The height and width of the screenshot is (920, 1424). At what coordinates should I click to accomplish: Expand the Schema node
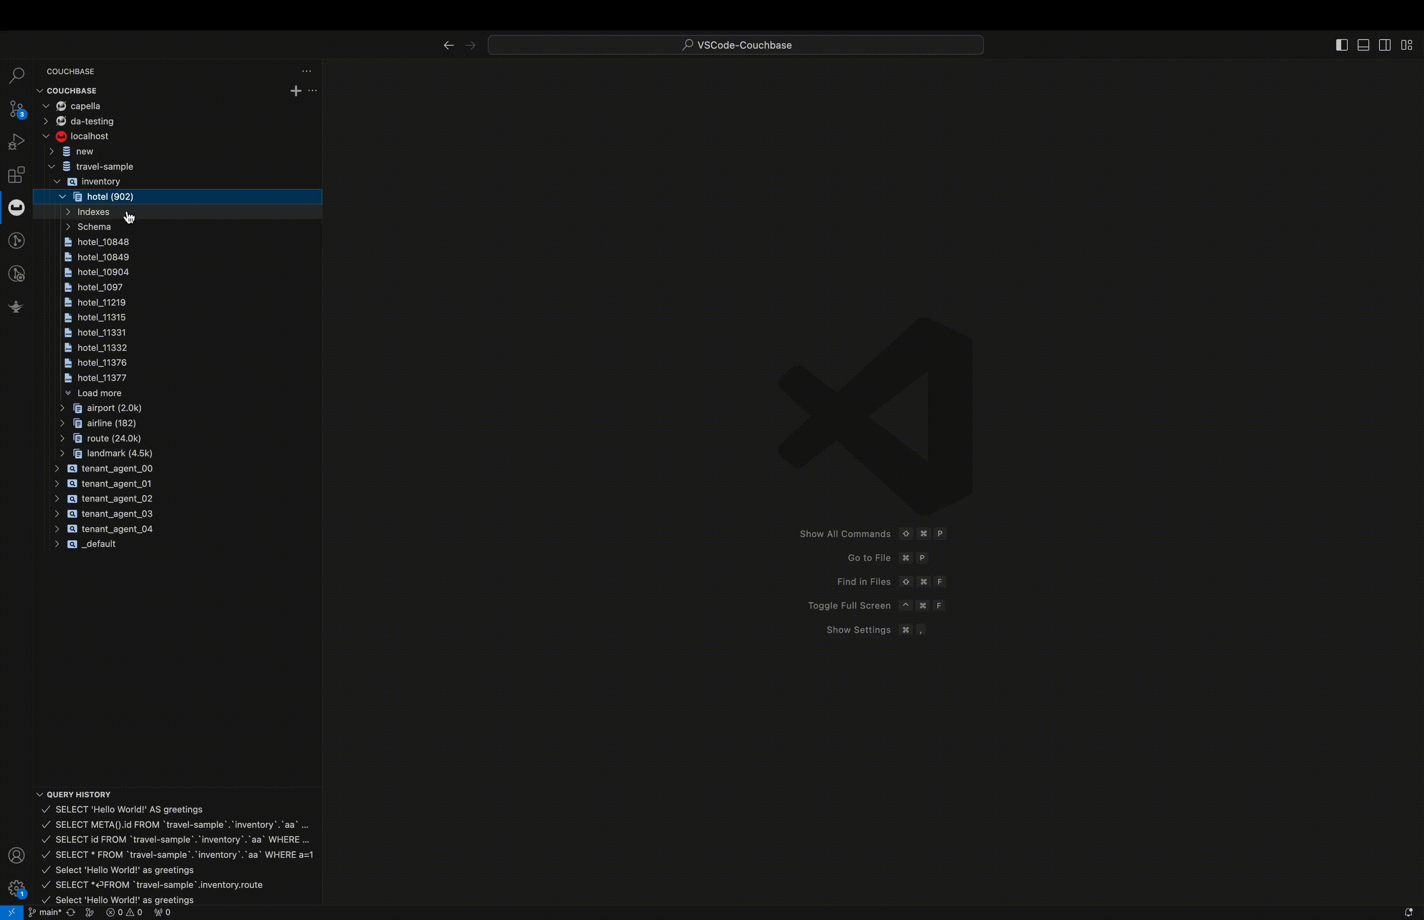pyautogui.click(x=68, y=227)
